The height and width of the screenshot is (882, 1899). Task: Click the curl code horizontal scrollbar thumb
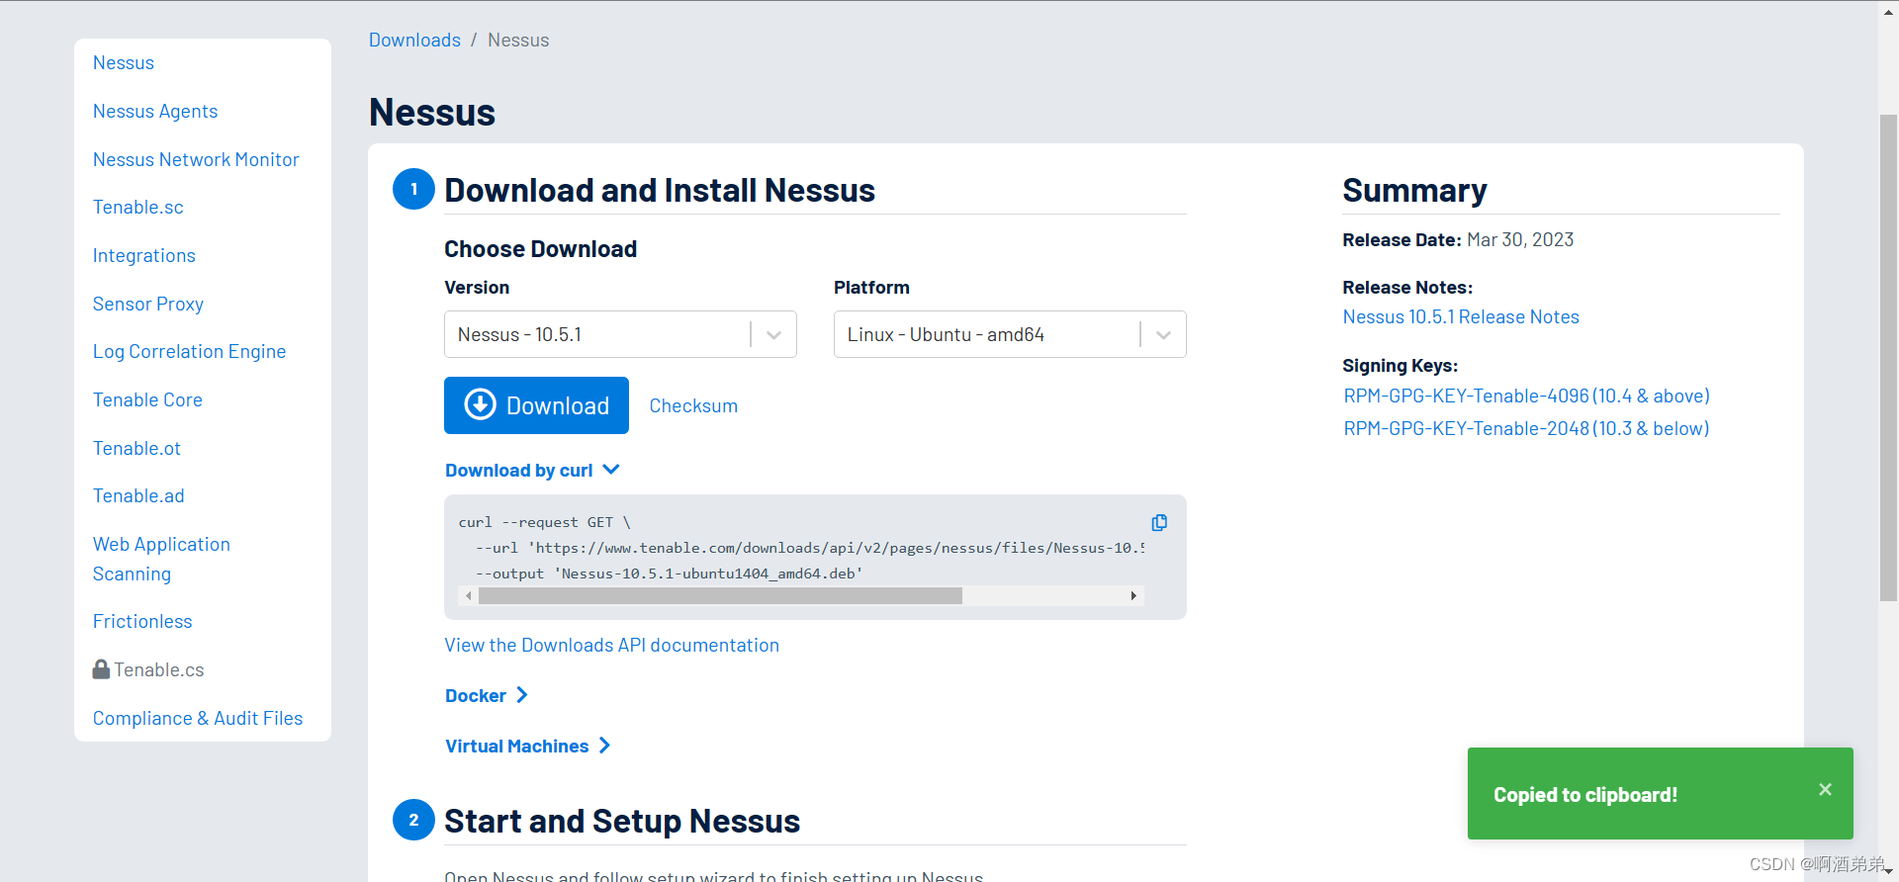coord(720,595)
